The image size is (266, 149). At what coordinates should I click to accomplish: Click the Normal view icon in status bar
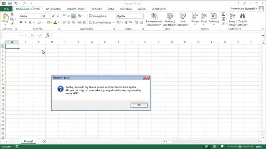point(207,147)
